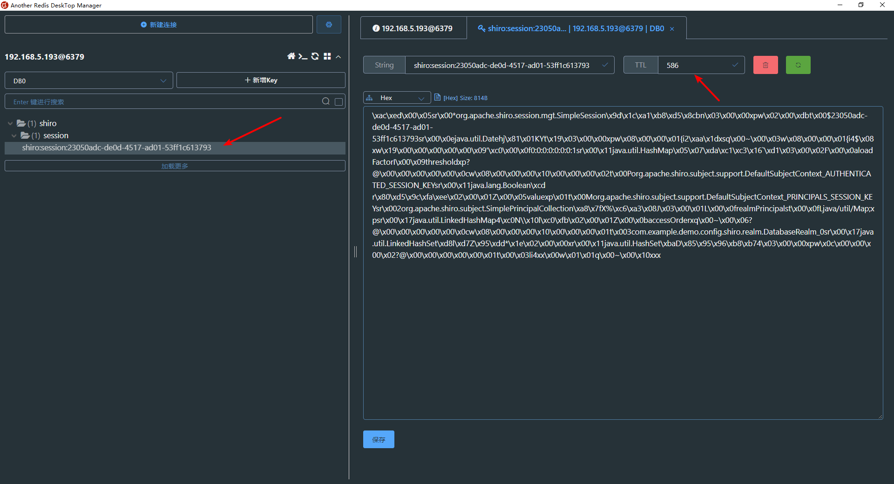The height and width of the screenshot is (484, 894).
Task: Toggle the exact-match checkbox beside search box
Action: coord(339,101)
